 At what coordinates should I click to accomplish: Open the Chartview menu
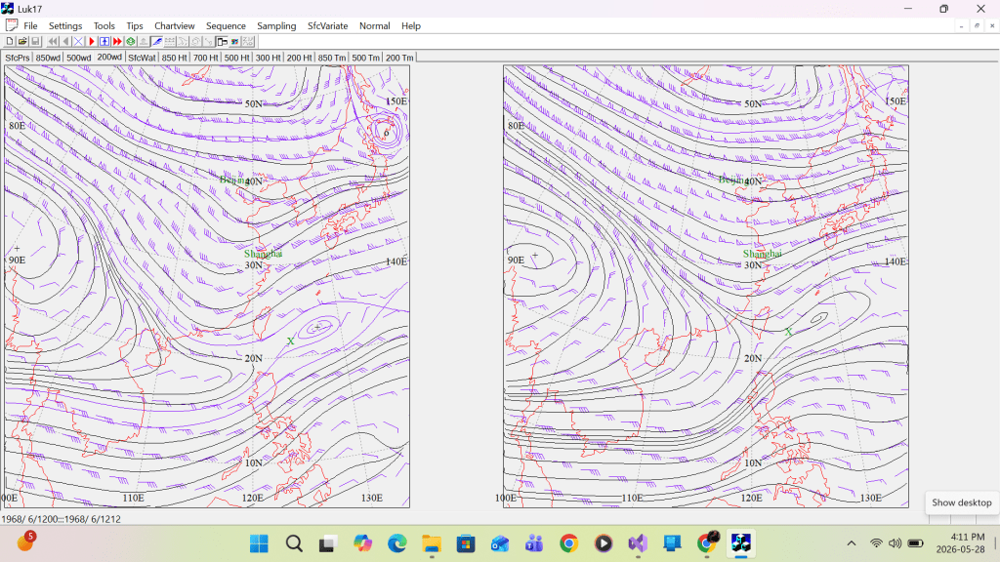pyautogui.click(x=174, y=26)
